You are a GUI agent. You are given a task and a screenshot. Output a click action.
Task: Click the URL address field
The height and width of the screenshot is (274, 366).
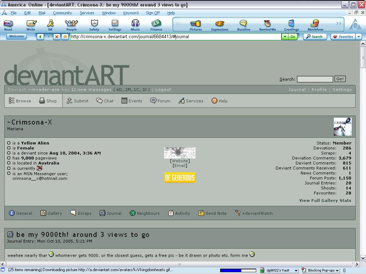point(176,37)
